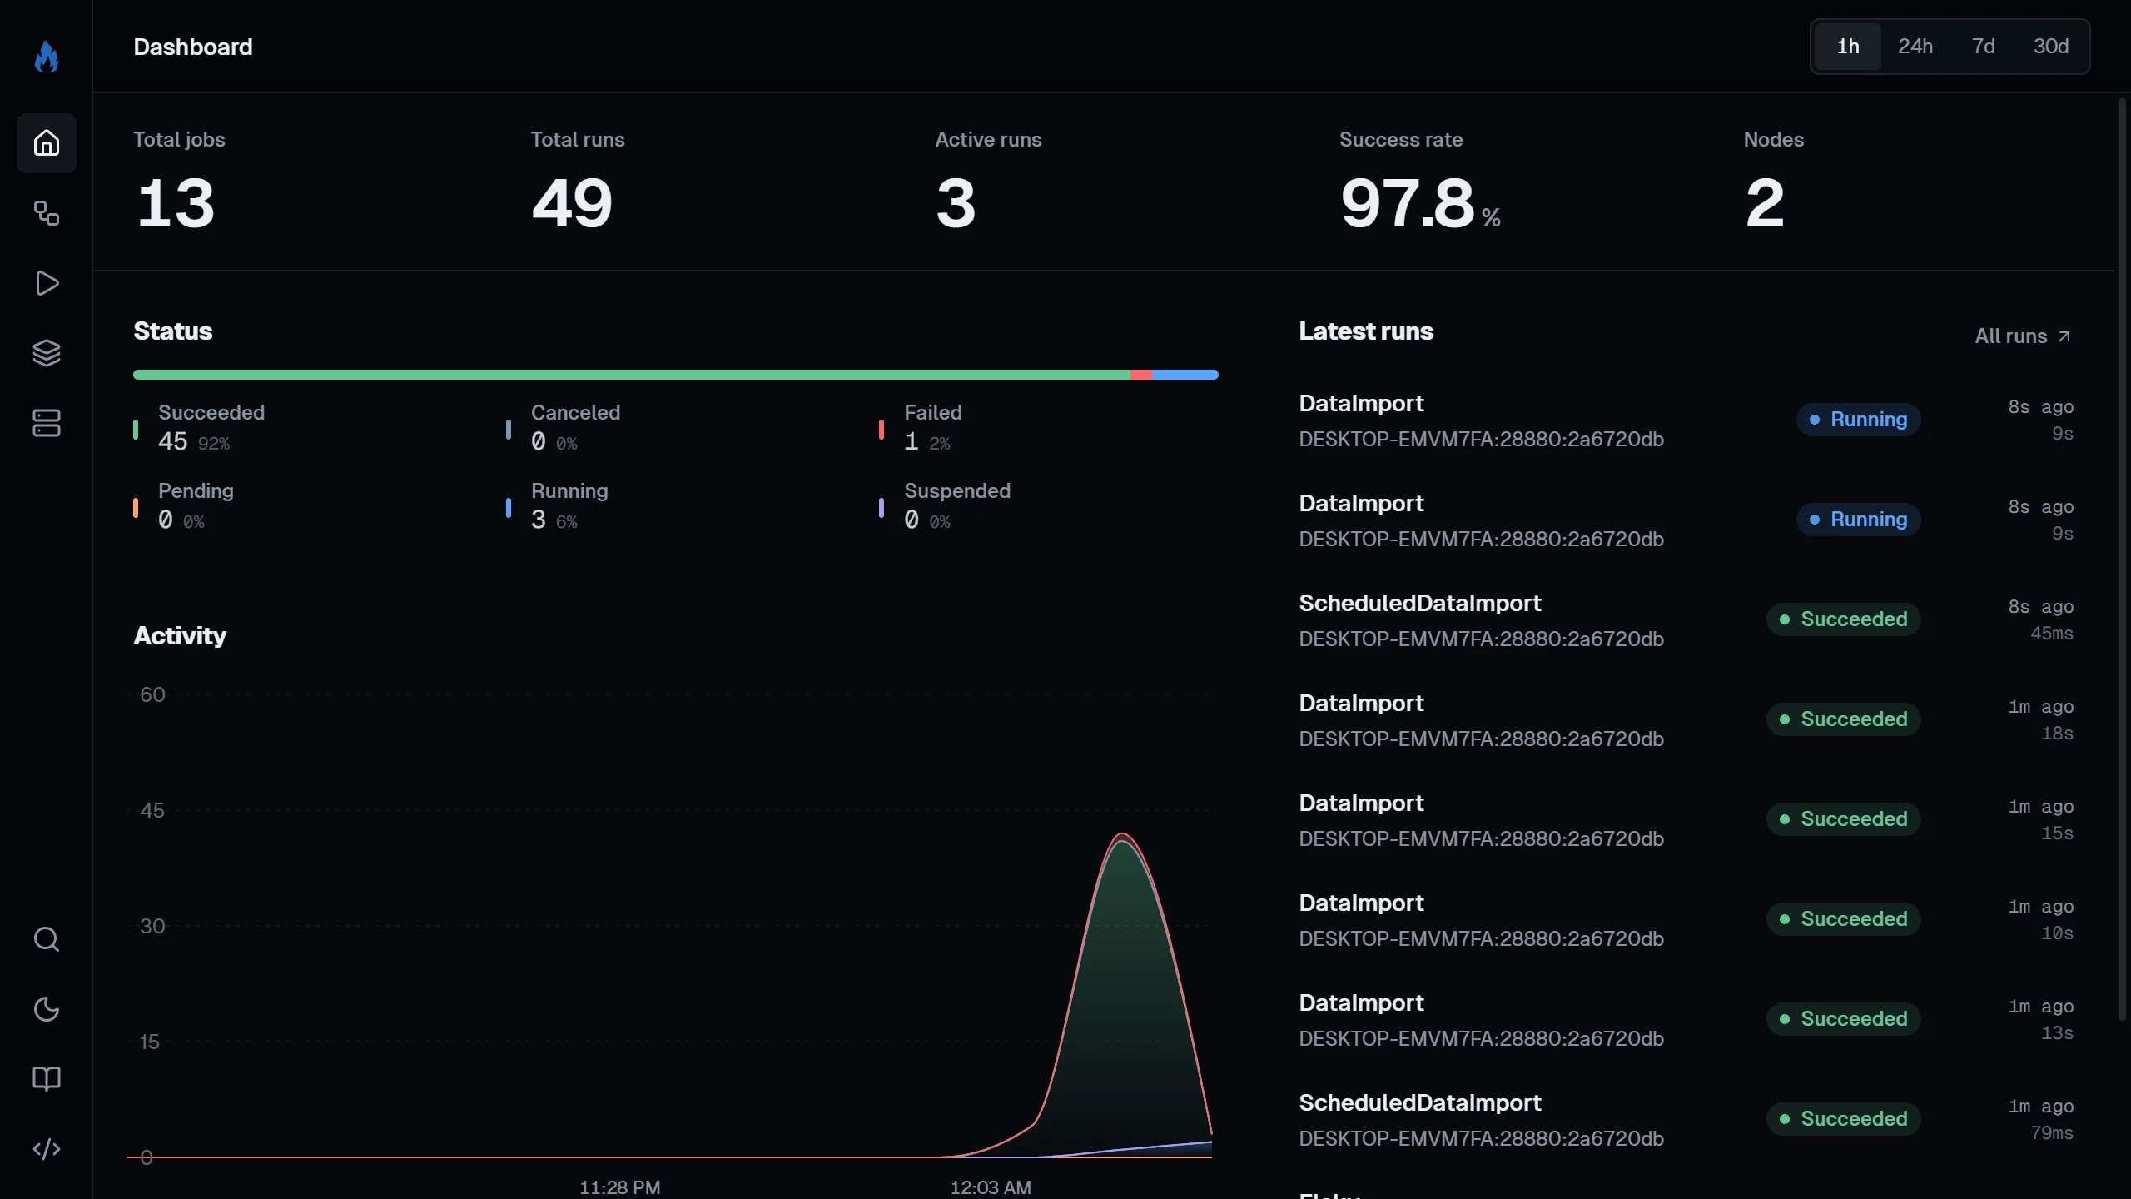
Task: Click the Status heading
Action: pos(173,331)
